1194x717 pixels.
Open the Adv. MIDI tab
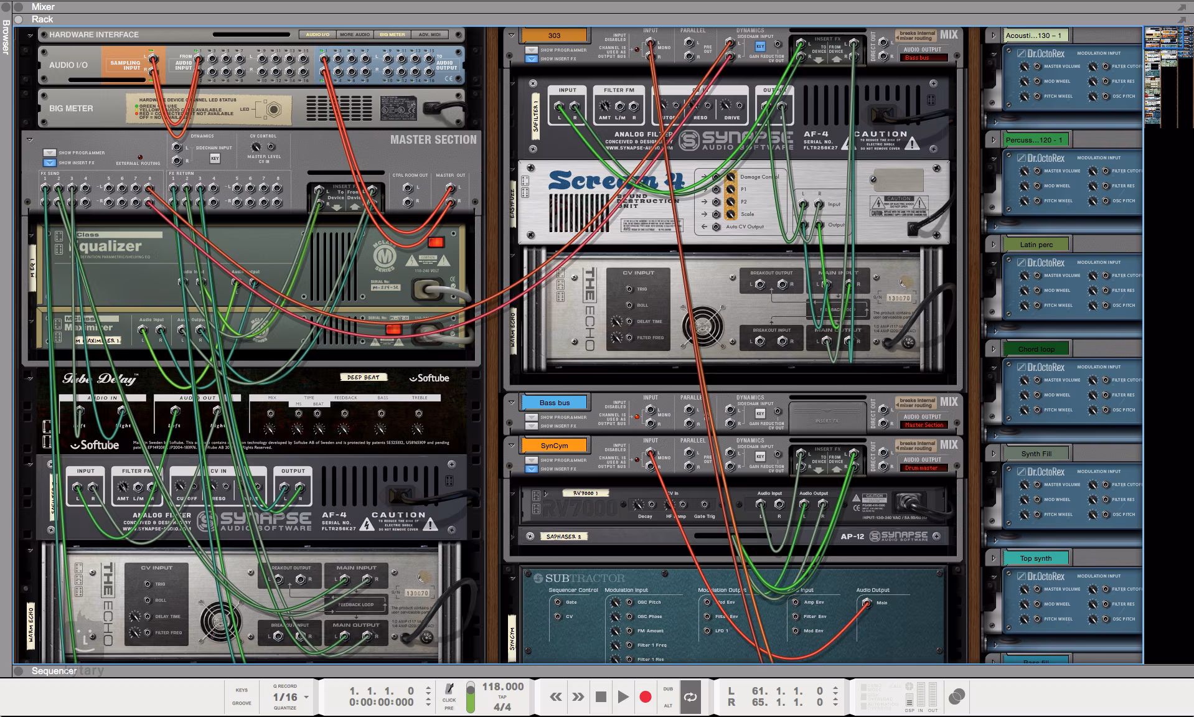click(x=430, y=34)
